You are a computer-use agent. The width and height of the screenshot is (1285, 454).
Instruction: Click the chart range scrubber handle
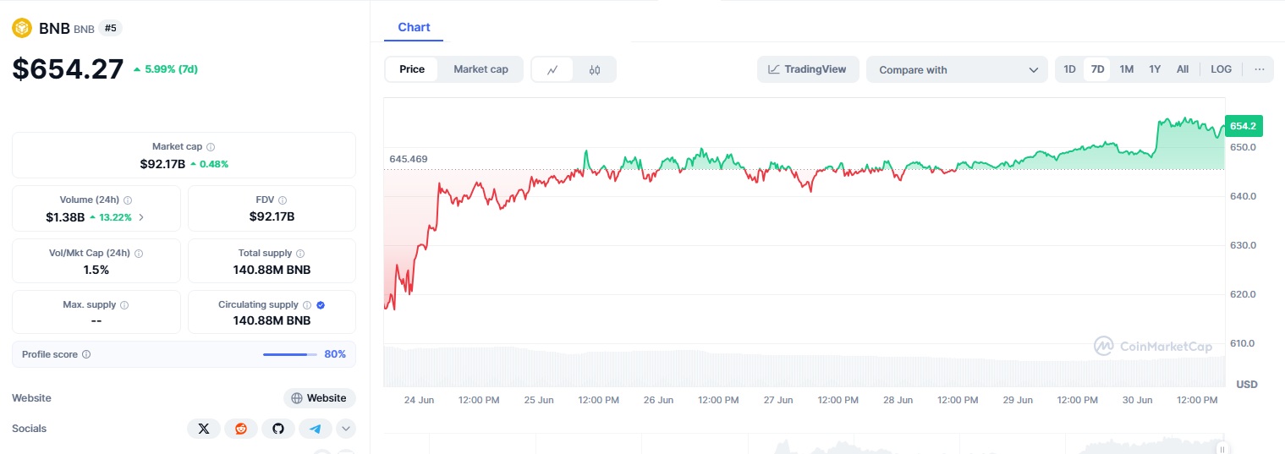point(1222,449)
